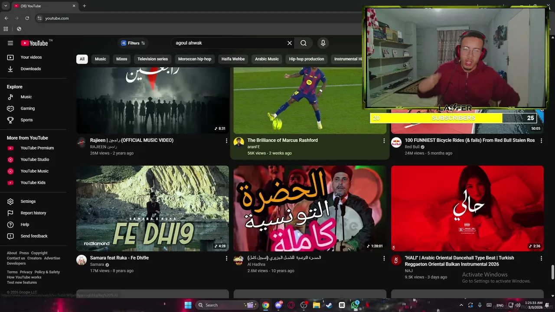The width and height of the screenshot is (555, 312).
Task: Open the Filters button
Action: (x=133, y=43)
